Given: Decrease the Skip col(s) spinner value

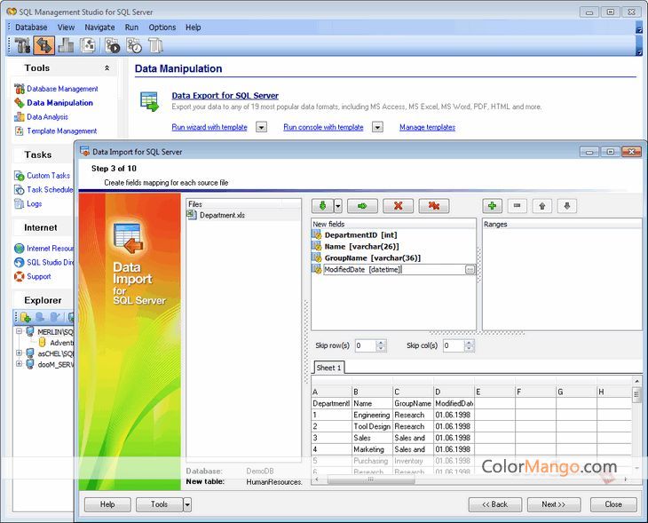Looking at the screenshot, I should (469, 349).
